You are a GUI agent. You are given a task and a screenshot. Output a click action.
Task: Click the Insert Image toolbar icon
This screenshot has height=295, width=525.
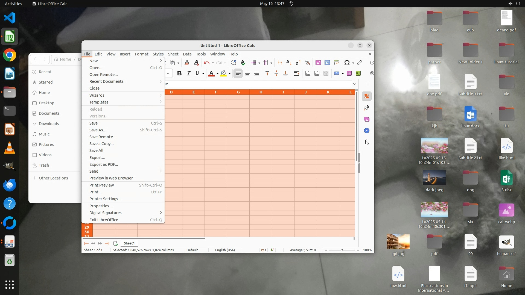(x=318, y=63)
